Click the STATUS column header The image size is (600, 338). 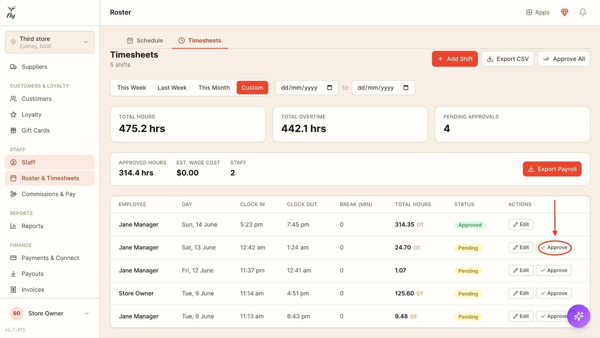[x=464, y=204]
